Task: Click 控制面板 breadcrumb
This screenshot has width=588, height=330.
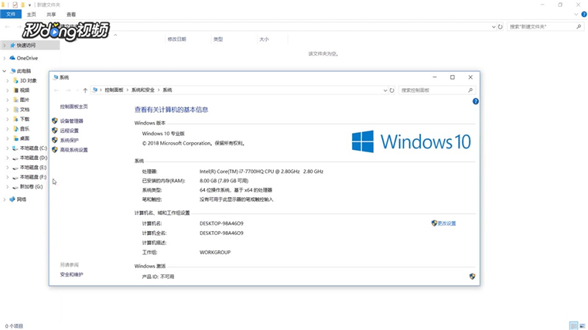Action: click(114, 90)
